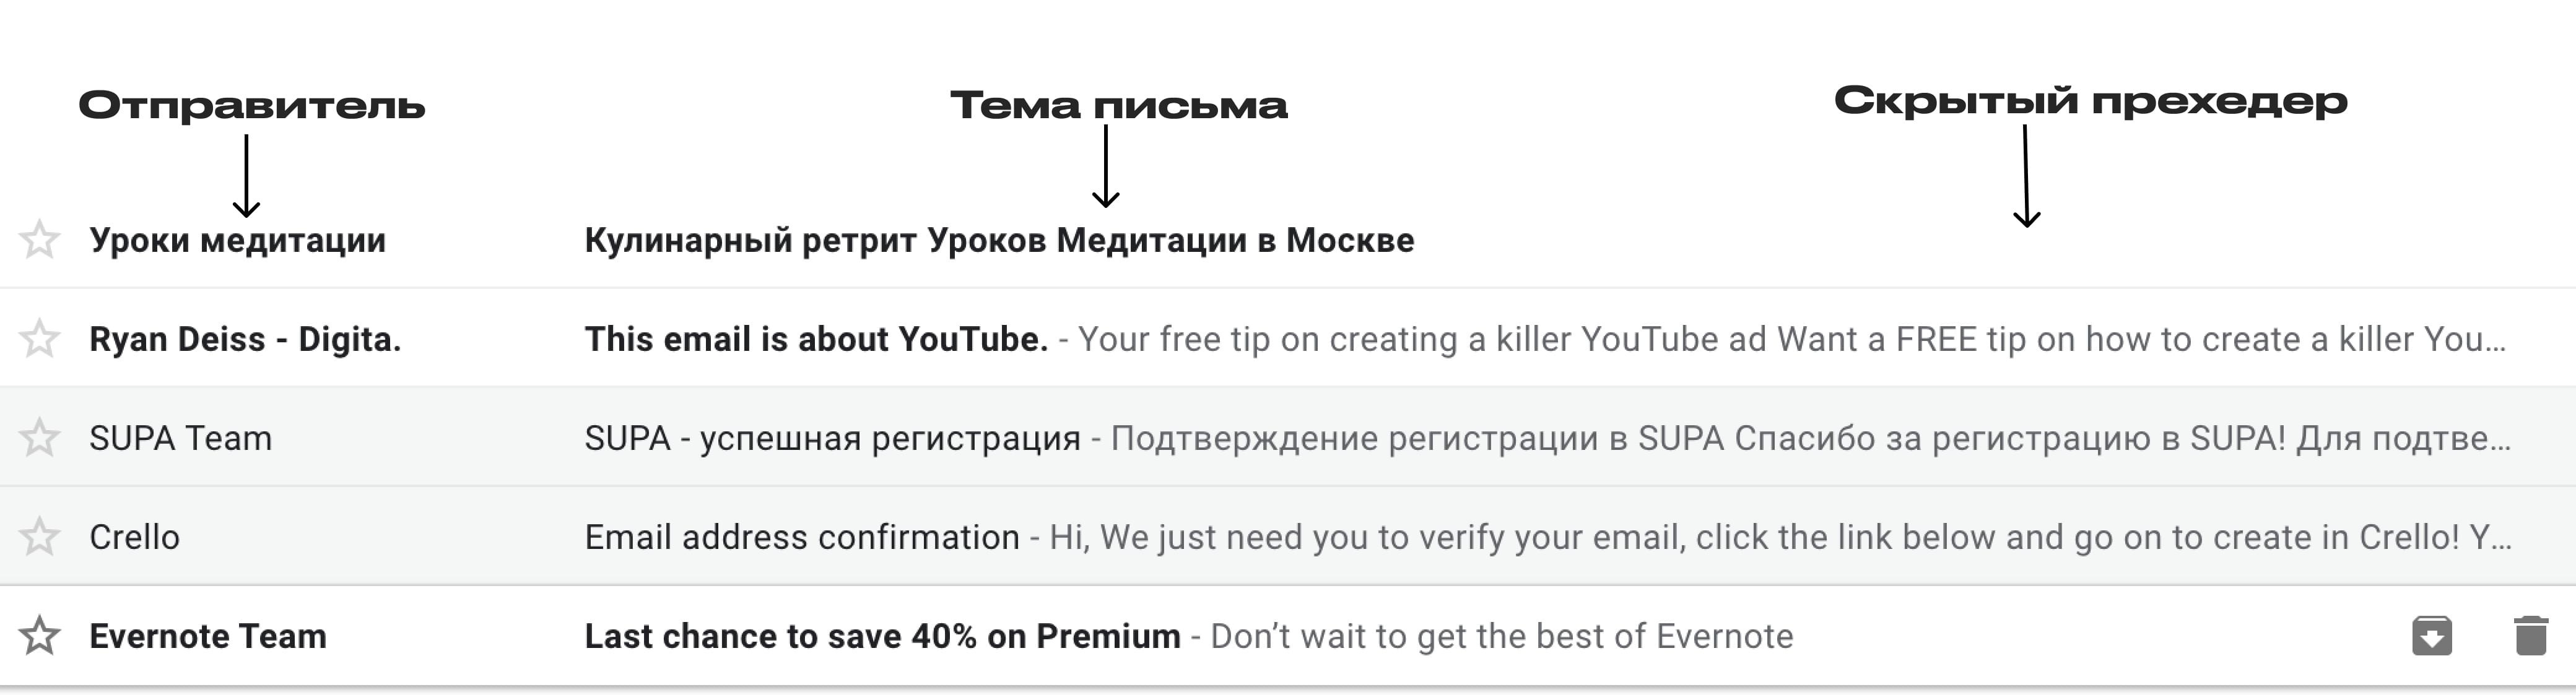
Task: Open the 'This email is about YouTube' message
Action: point(816,339)
